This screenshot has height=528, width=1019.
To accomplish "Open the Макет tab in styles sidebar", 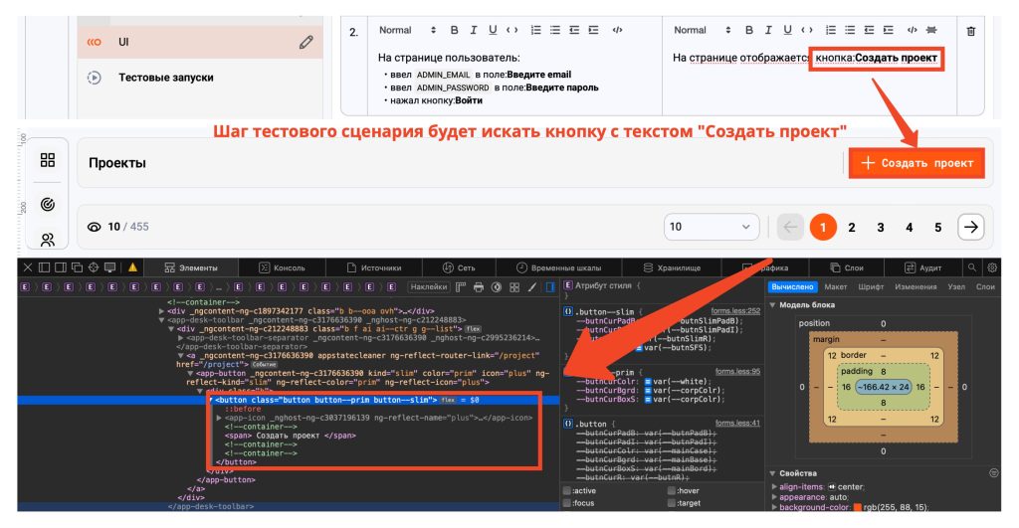I will 836,286.
